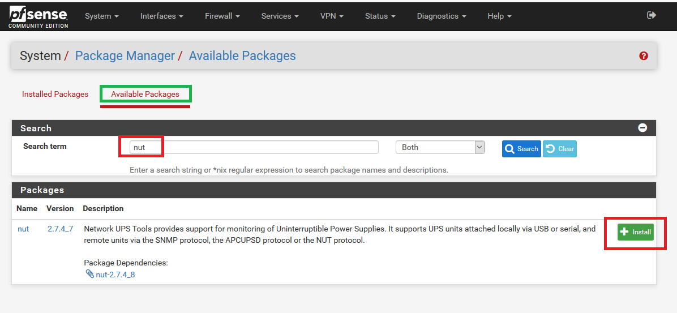Click the Version column header
Screen dimensions: 677x313
tap(60, 208)
